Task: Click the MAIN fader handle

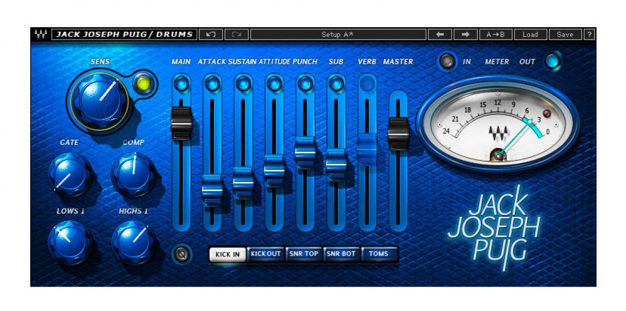Action: [181, 123]
